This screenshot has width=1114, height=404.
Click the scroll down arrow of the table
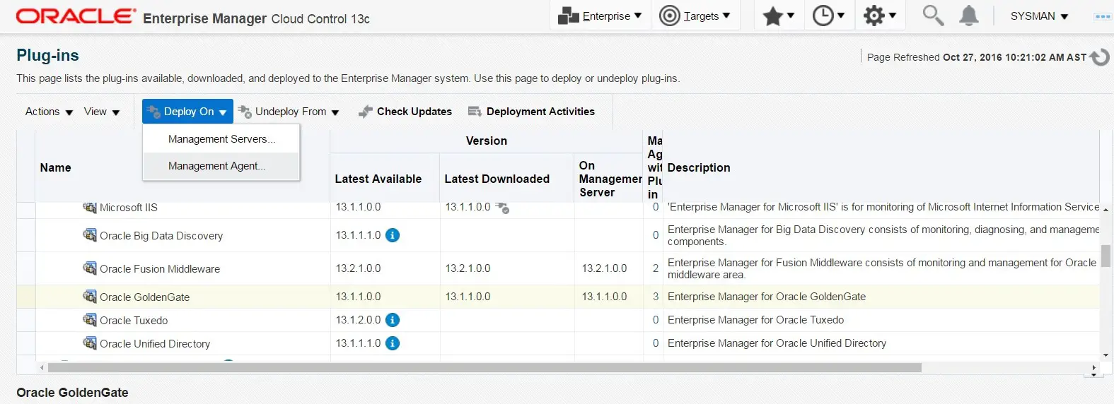click(1106, 355)
